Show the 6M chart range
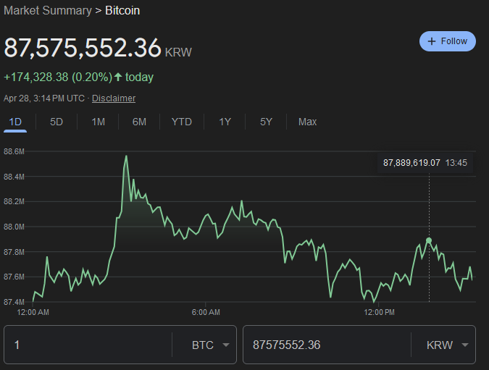The width and height of the screenshot is (489, 370). click(139, 122)
